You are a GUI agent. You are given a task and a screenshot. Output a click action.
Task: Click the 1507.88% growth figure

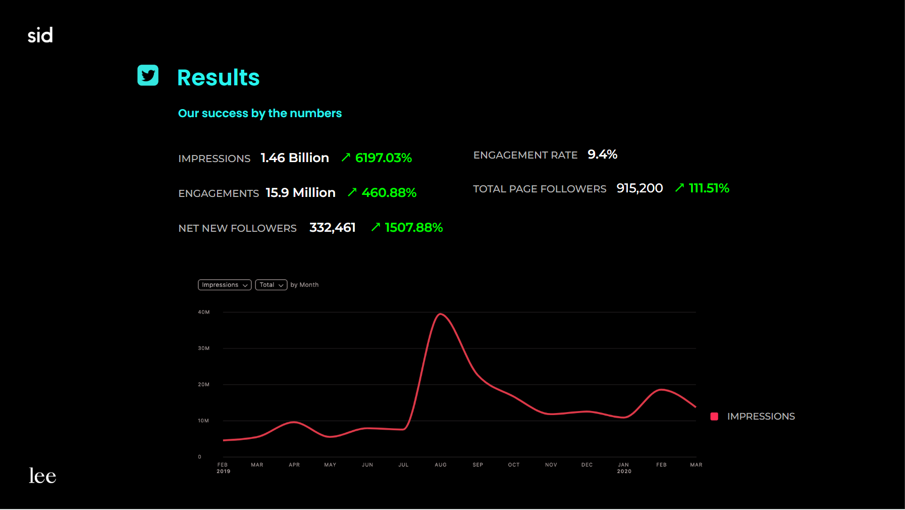coord(414,228)
